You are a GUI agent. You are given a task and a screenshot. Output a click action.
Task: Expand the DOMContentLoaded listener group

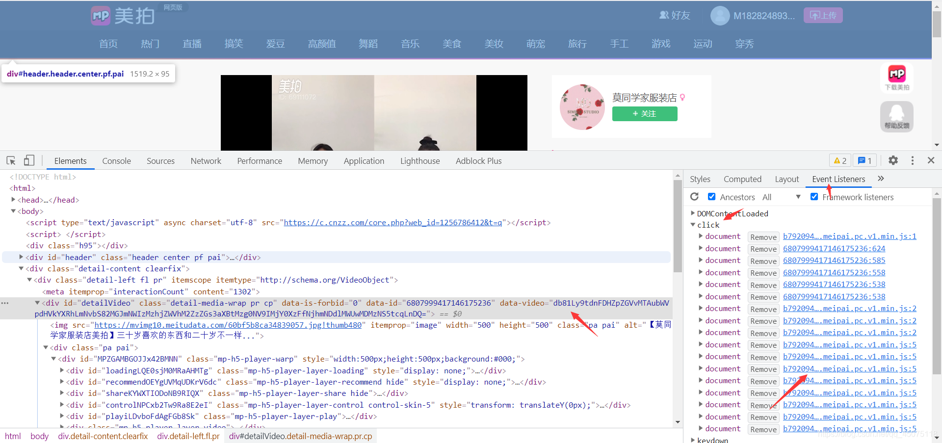pyautogui.click(x=693, y=213)
